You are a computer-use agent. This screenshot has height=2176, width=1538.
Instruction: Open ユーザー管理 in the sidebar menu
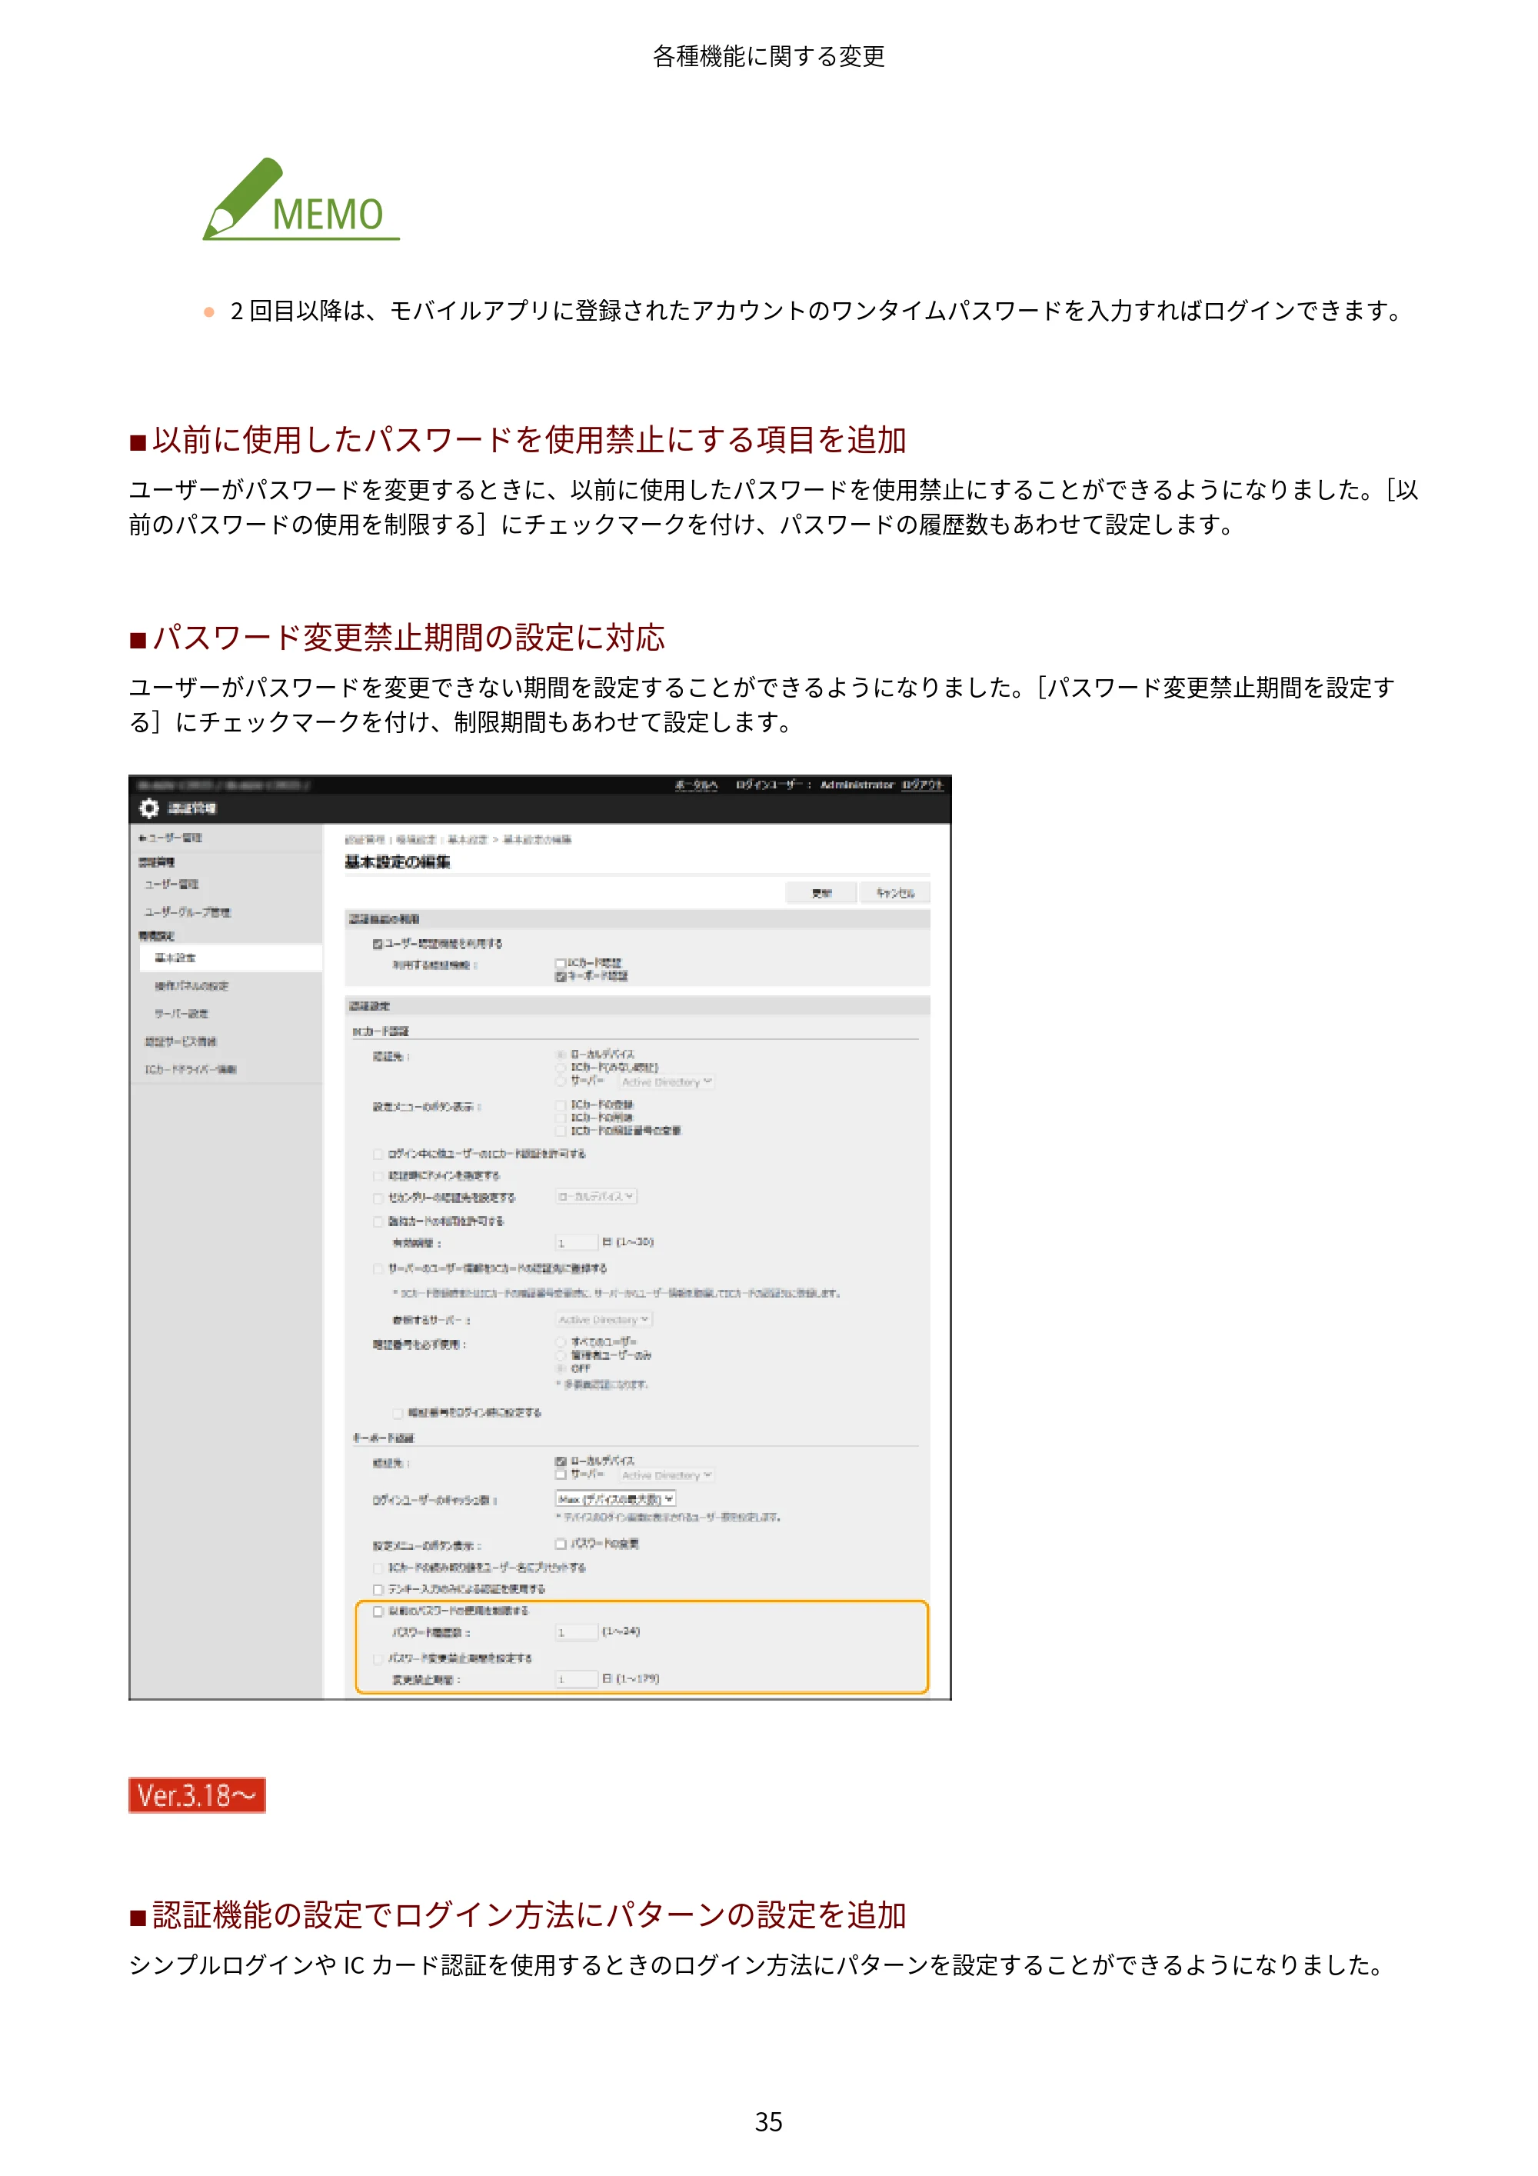pos(171,885)
